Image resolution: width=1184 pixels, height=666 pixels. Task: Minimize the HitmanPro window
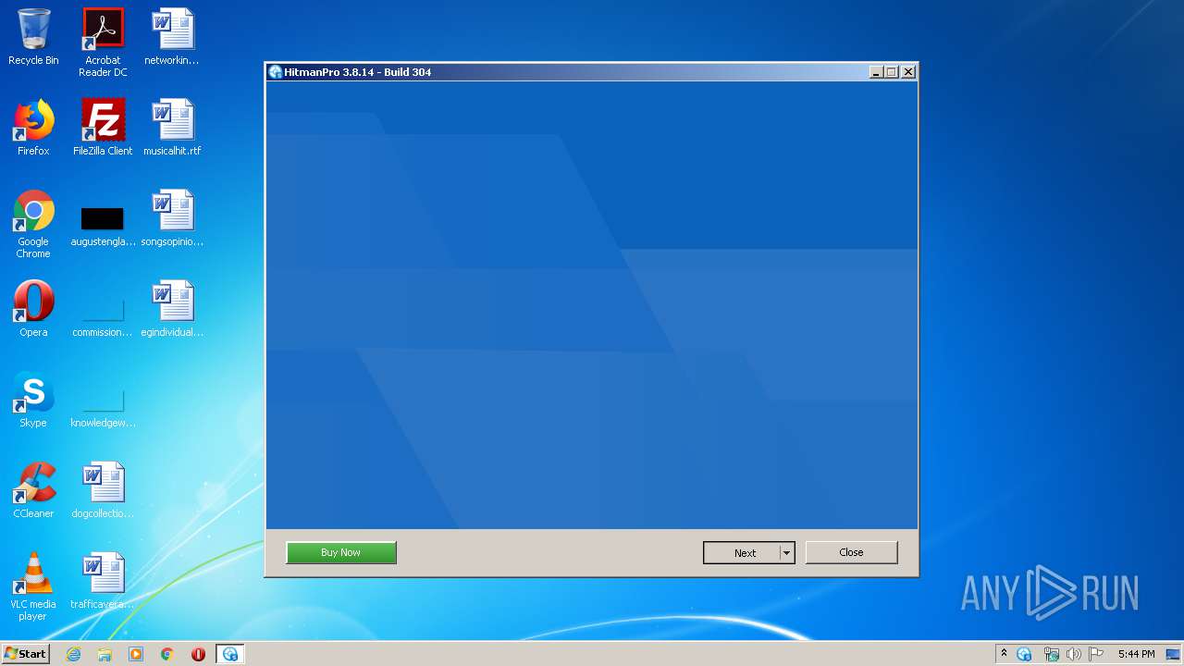[876, 72]
